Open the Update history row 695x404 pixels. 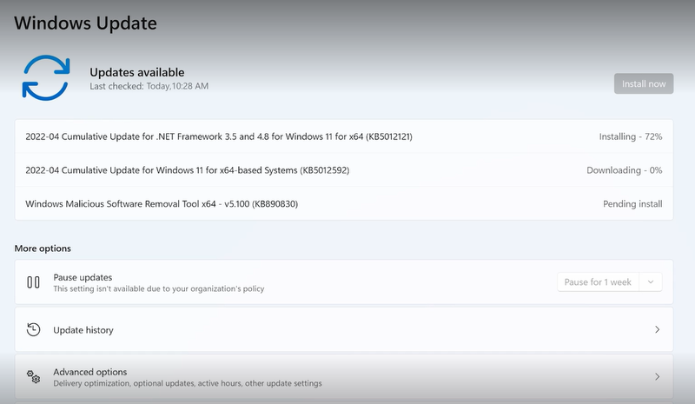344,329
